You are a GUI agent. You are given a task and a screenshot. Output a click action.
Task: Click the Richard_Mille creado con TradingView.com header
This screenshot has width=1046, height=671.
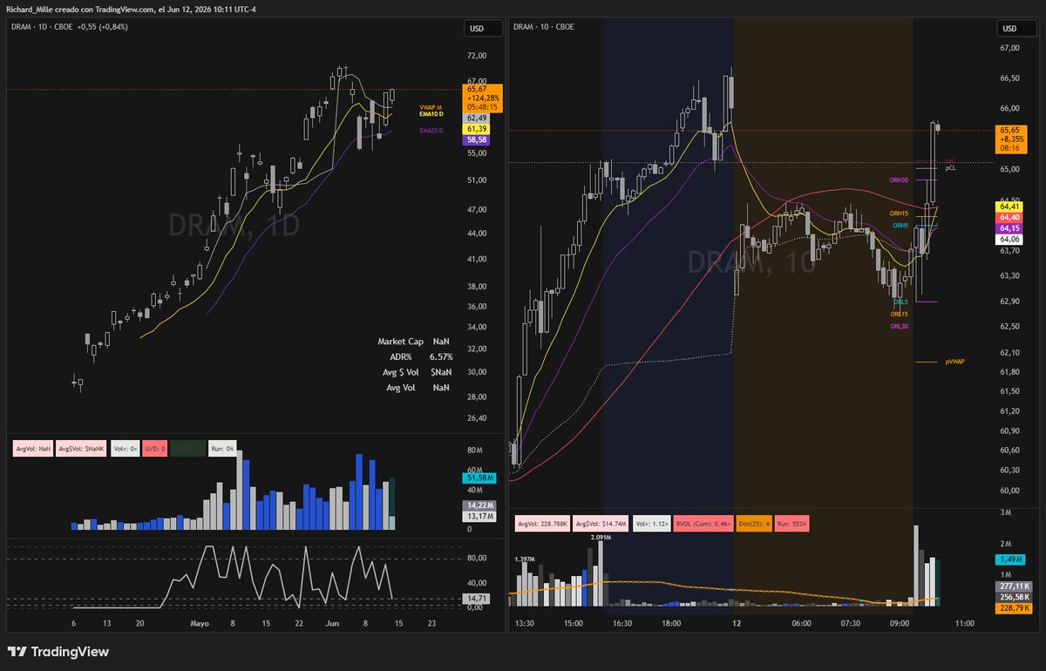pos(131,9)
